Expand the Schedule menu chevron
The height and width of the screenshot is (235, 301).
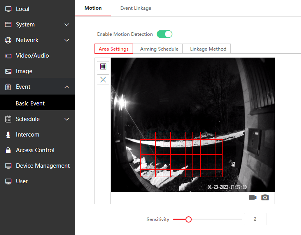pyautogui.click(x=66, y=119)
